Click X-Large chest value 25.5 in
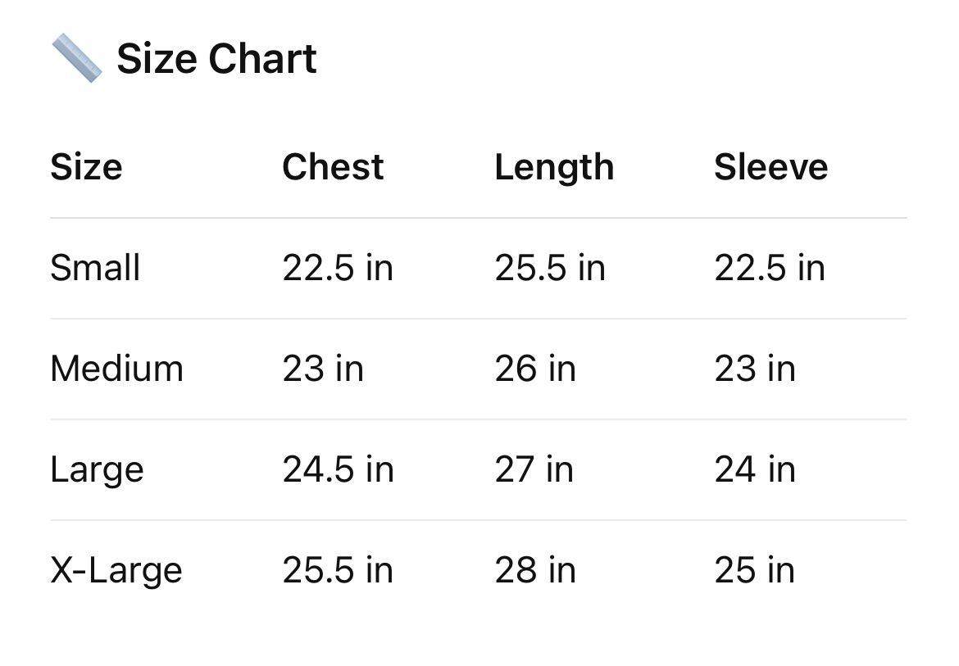The height and width of the screenshot is (666, 959). pos(338,570)
